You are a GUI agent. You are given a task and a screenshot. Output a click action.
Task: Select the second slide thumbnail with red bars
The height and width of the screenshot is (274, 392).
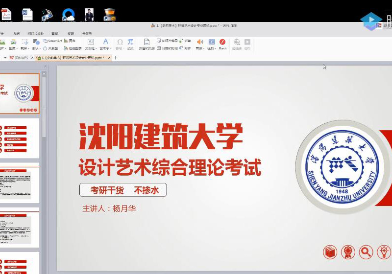tap(20, 138)
